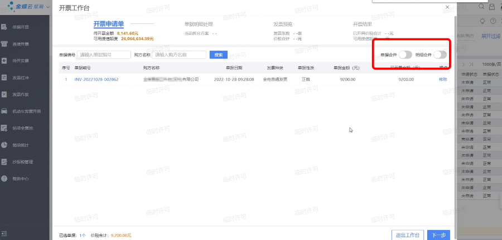Collapse the sidebar with the bottom-left icon
Screen dimensions: 502x240
[x=4, y=234]
